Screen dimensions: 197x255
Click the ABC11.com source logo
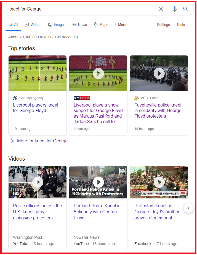137,98
